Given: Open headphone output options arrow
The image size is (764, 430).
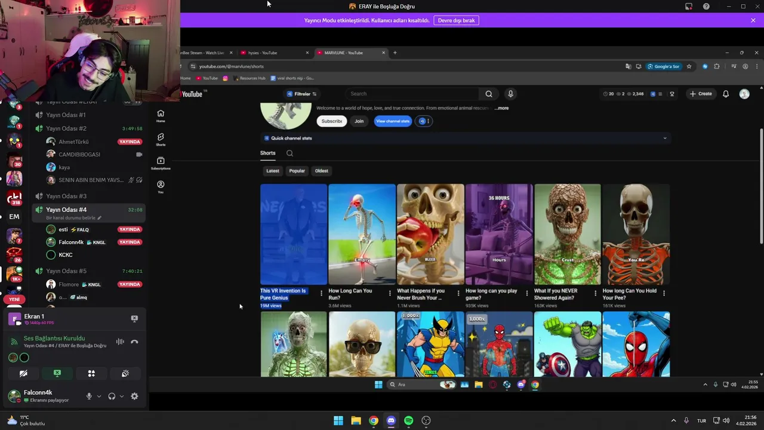Looking at the screenshot, I should [122, 396].
